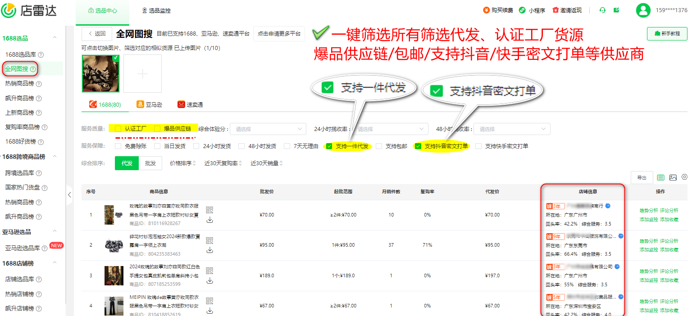Open the 综合体验分 dropdown
The width and height of the screenshot is (692, 316).
click(x=268, y=129)
